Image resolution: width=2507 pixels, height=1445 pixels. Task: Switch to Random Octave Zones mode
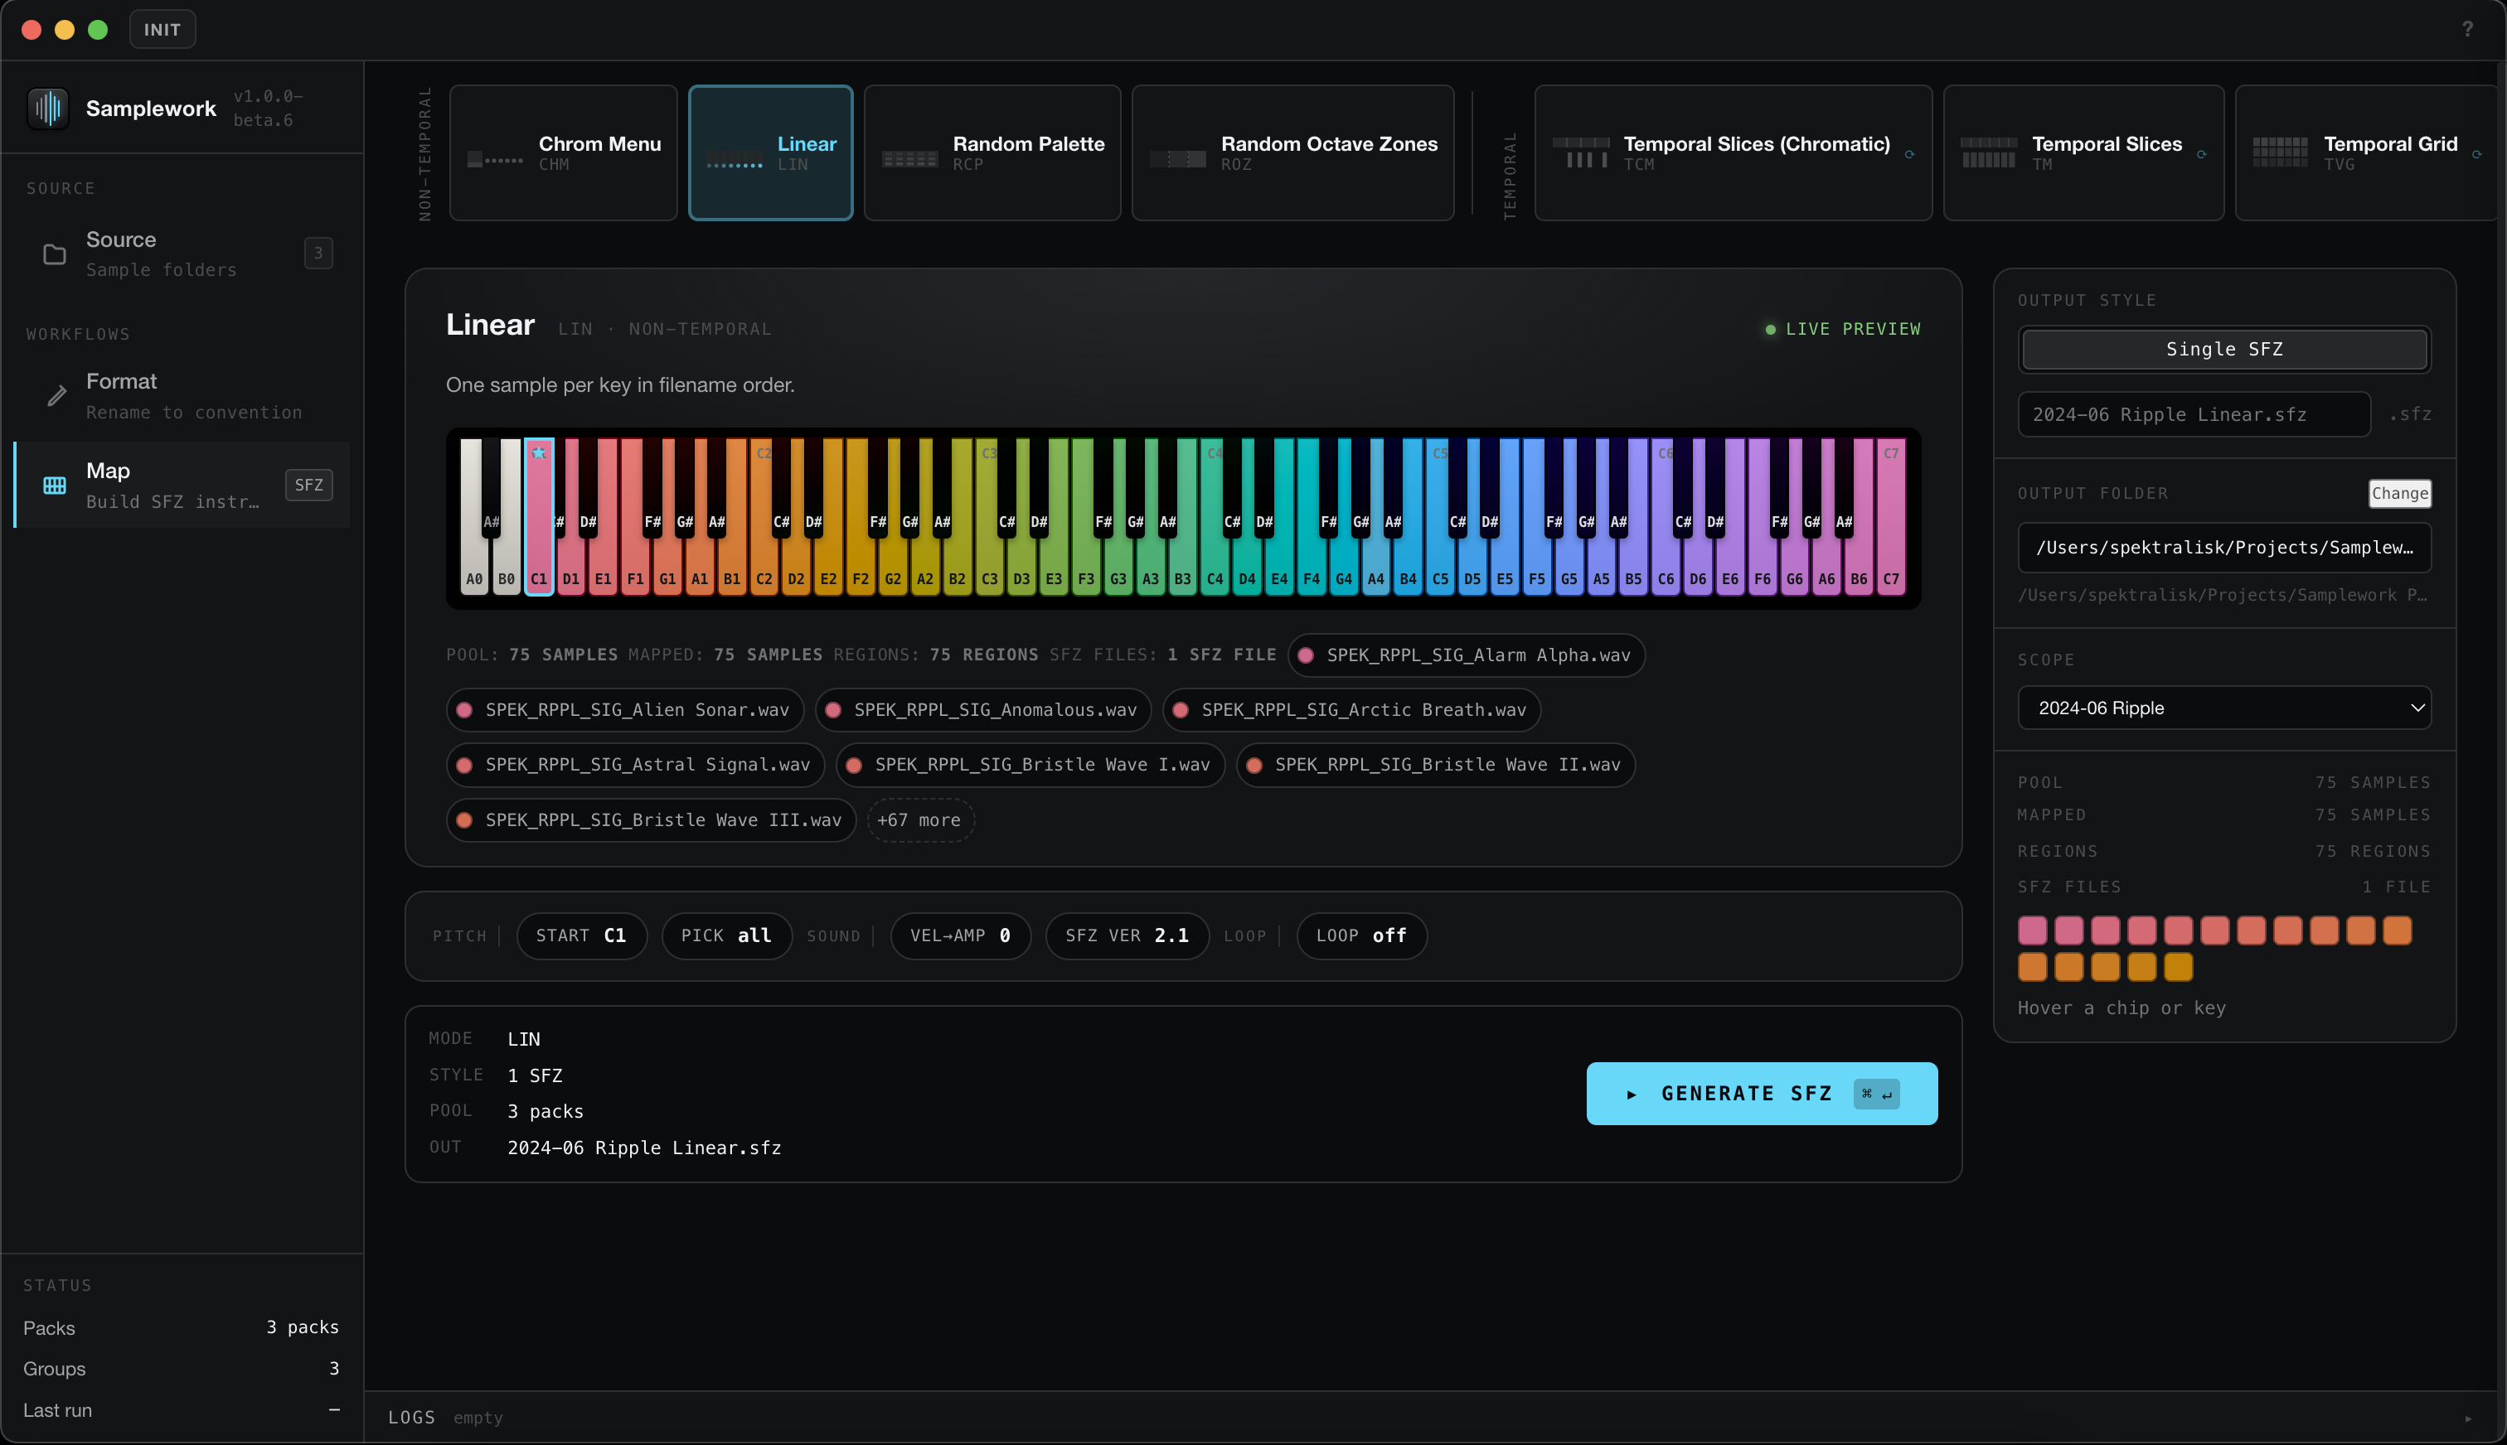tap(1292, 152)
